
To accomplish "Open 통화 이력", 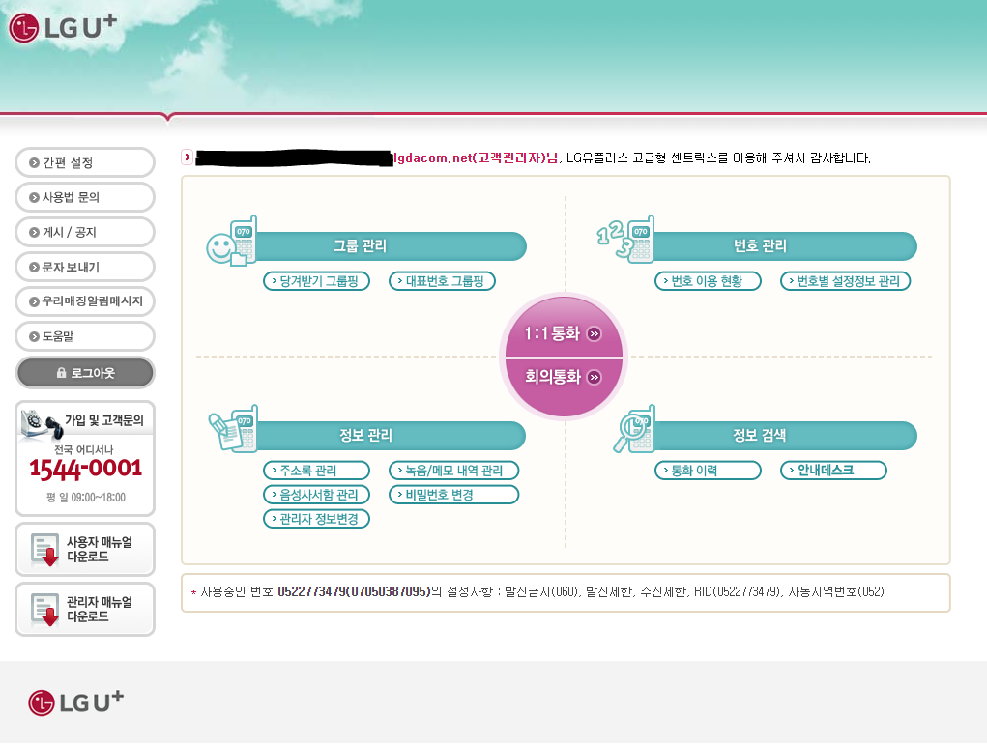I will pyautogui.click(x=709, y=471).
